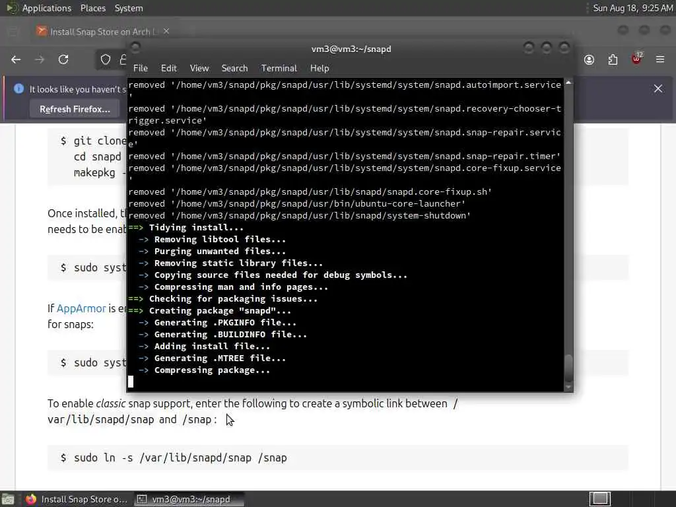Image resolution: width=676 pixels, height=507 pixels.
Task: Open the Places menu in the top panel
Action: click(93, 8)
